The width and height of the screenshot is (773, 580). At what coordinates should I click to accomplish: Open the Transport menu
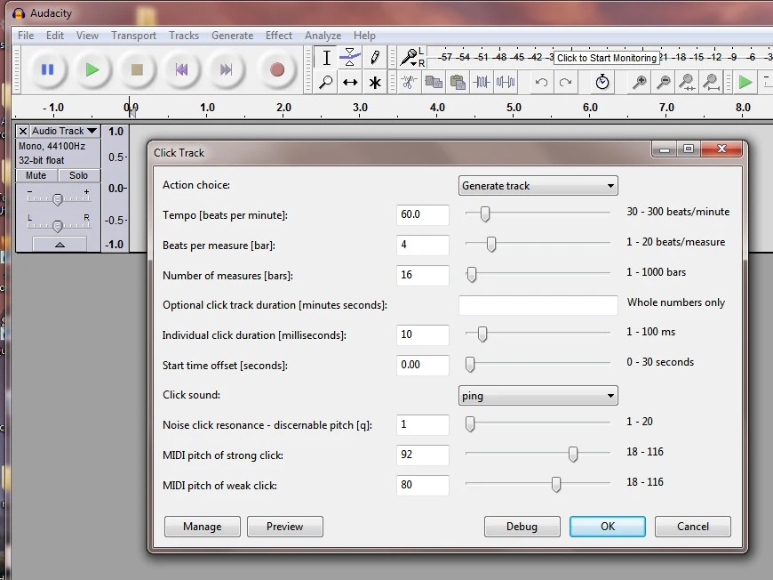coord(133,36)
